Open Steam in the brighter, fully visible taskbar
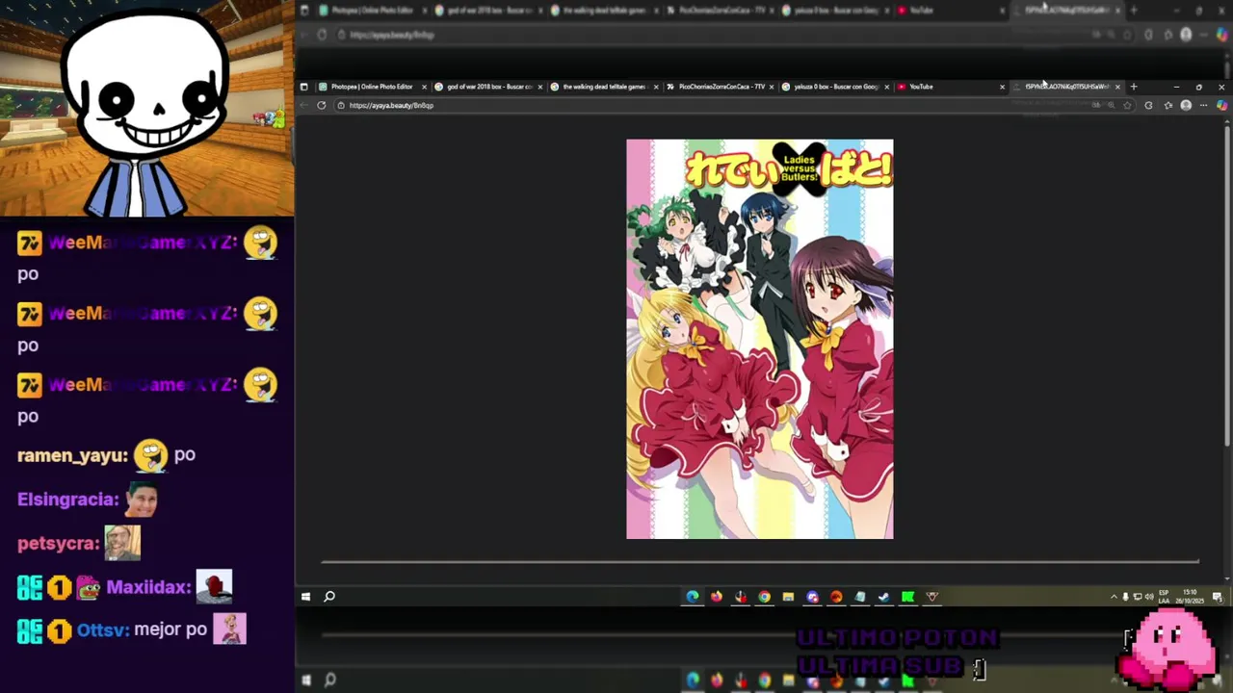1233x693 pixels. coord(883,597)
